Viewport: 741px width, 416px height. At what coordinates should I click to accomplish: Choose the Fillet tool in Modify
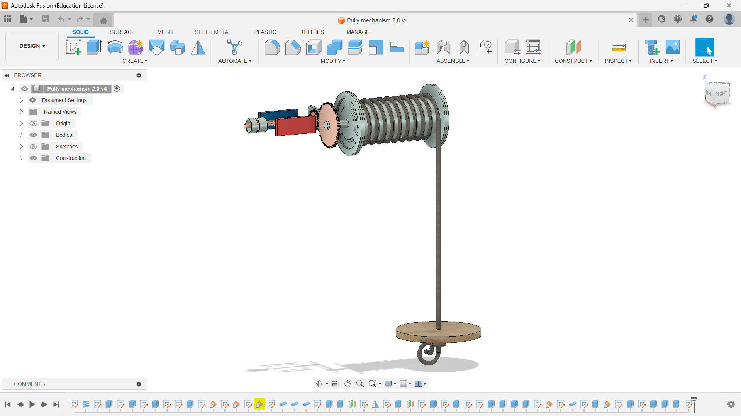coord(272,47)
